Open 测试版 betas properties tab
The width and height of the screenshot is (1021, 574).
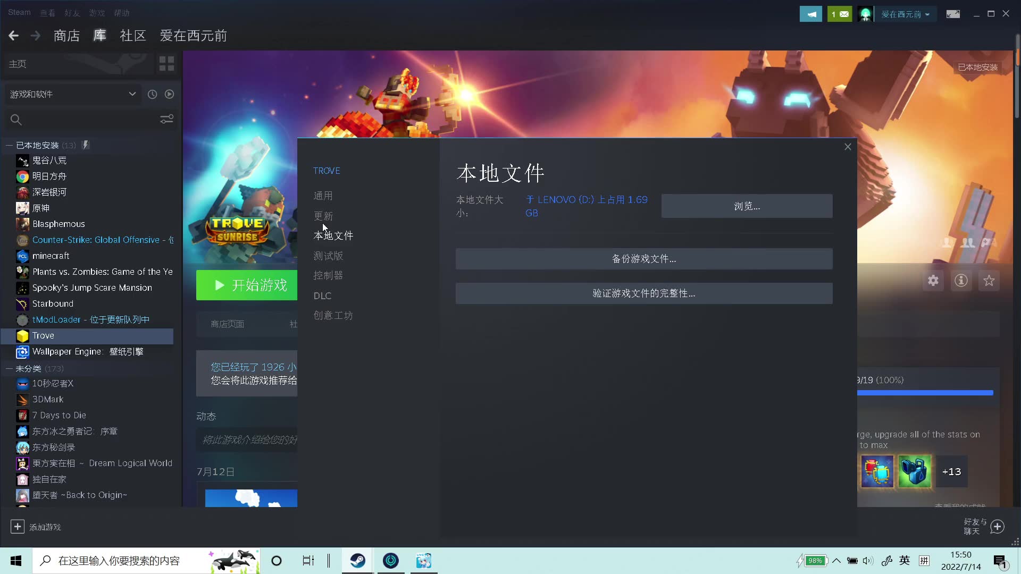(328, 256)
